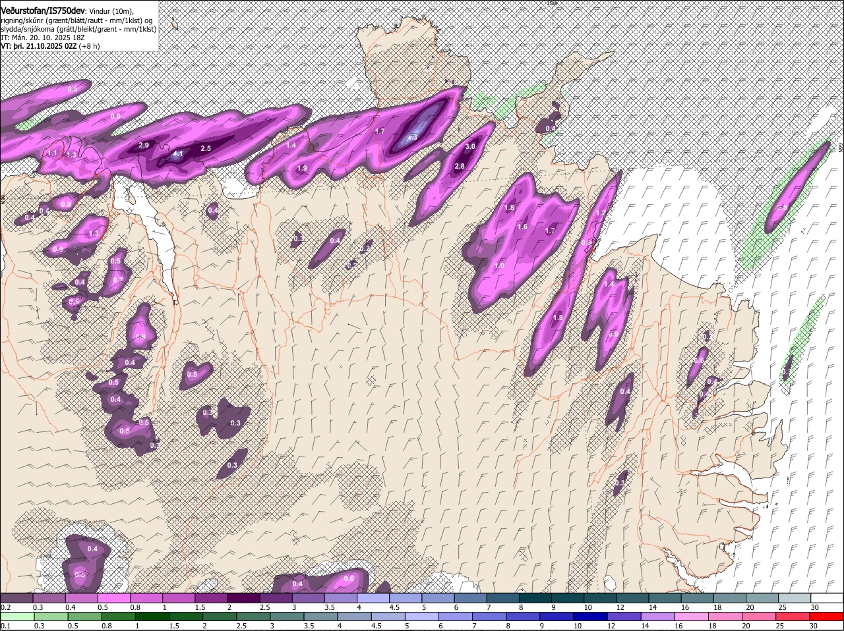Image resolution: width=844 pixels, height=631 pixels.
Task: Select the 2.5 swatch in upper legend row
Action: coord(276,597)
